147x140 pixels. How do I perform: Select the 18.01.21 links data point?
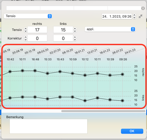pyautogui.click(x=85, y=101)
